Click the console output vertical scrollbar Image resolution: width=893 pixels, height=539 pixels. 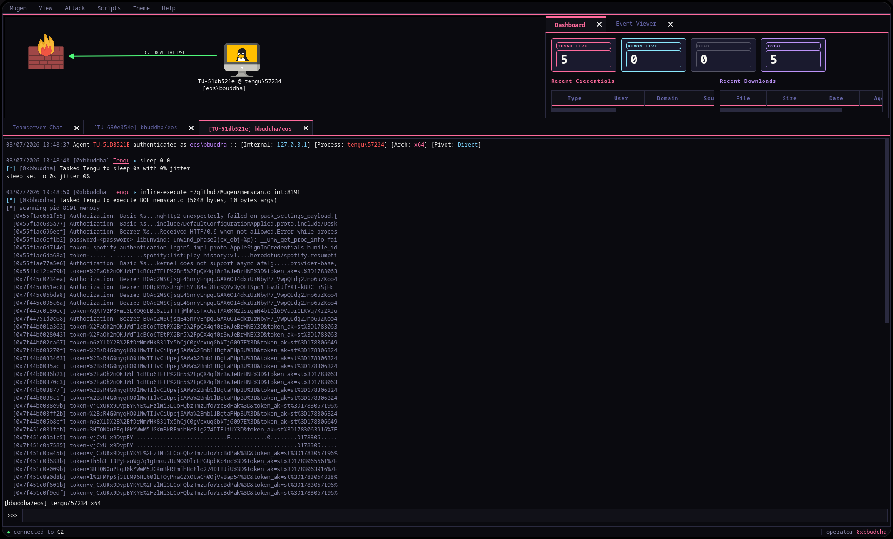(887, 230)
